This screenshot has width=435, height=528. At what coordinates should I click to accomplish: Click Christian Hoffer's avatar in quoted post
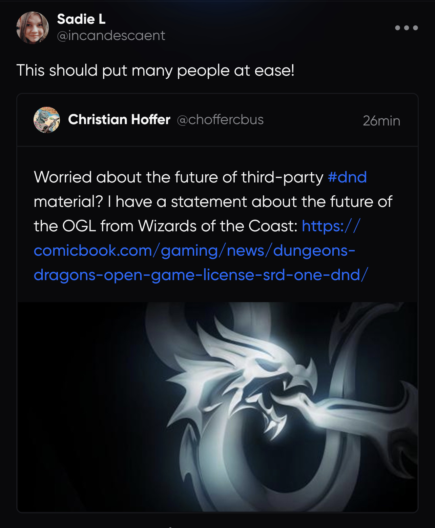47,120
